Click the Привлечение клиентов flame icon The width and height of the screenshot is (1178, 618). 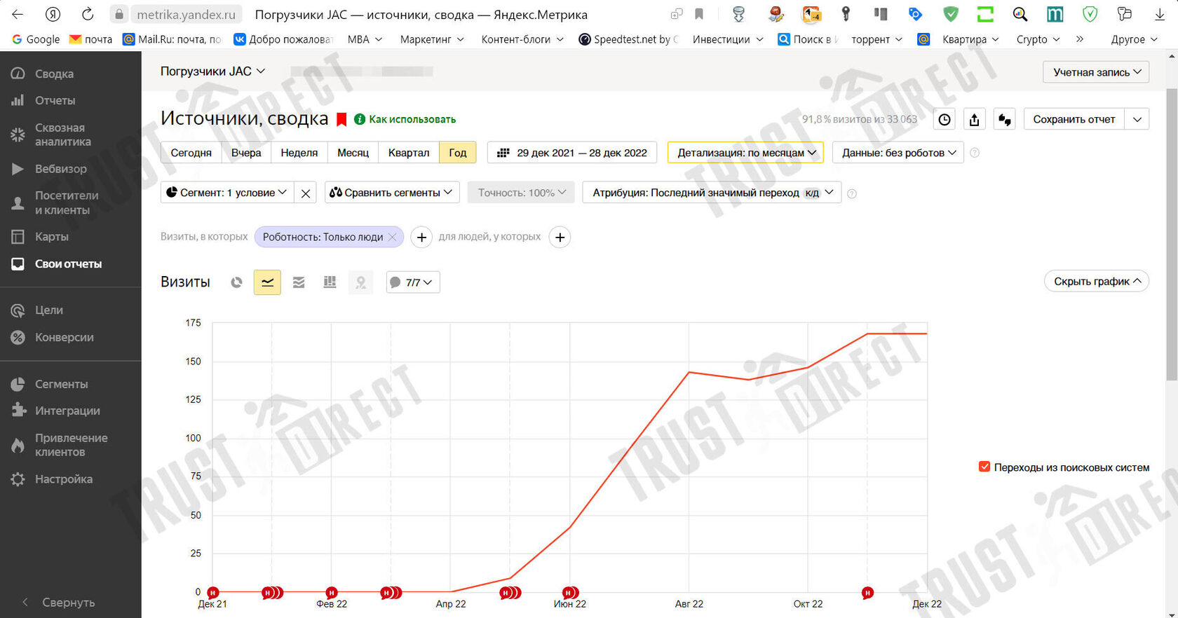point(18,445)
